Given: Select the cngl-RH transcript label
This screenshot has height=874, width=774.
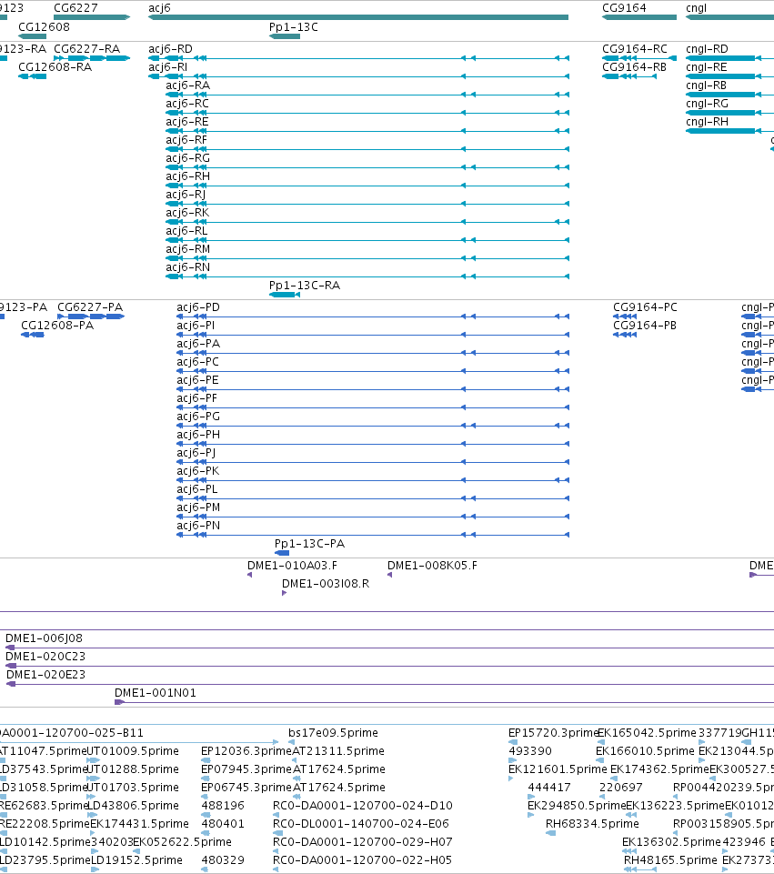Looking at the screenshot, I should tap(707, 122).
